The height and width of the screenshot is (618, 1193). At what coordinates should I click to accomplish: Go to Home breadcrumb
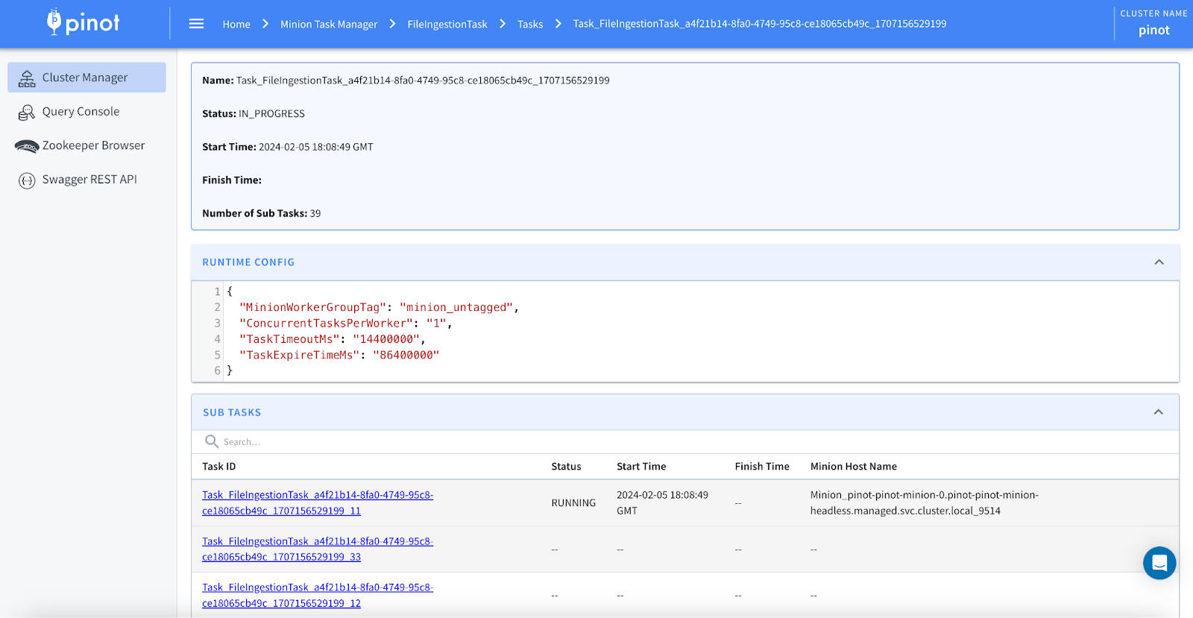click(236, 25)
